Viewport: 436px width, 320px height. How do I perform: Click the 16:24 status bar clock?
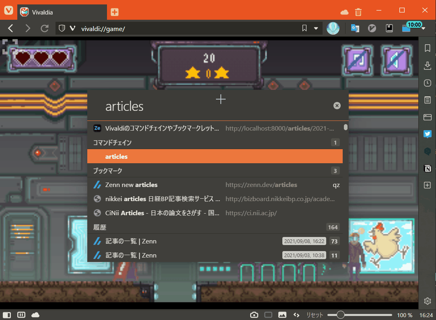(x=426, y=315)
